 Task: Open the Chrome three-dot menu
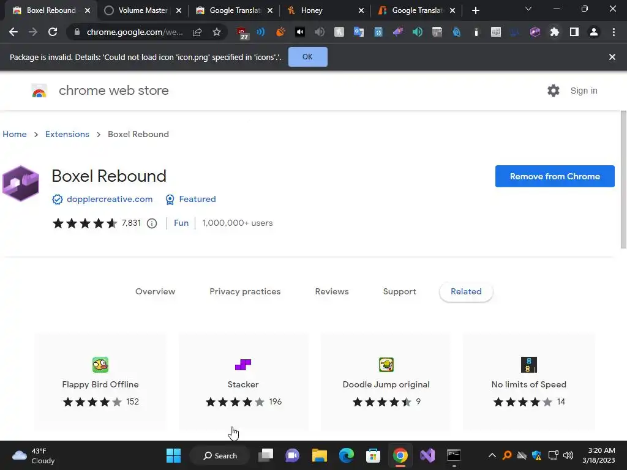click(x=614, y=32)
